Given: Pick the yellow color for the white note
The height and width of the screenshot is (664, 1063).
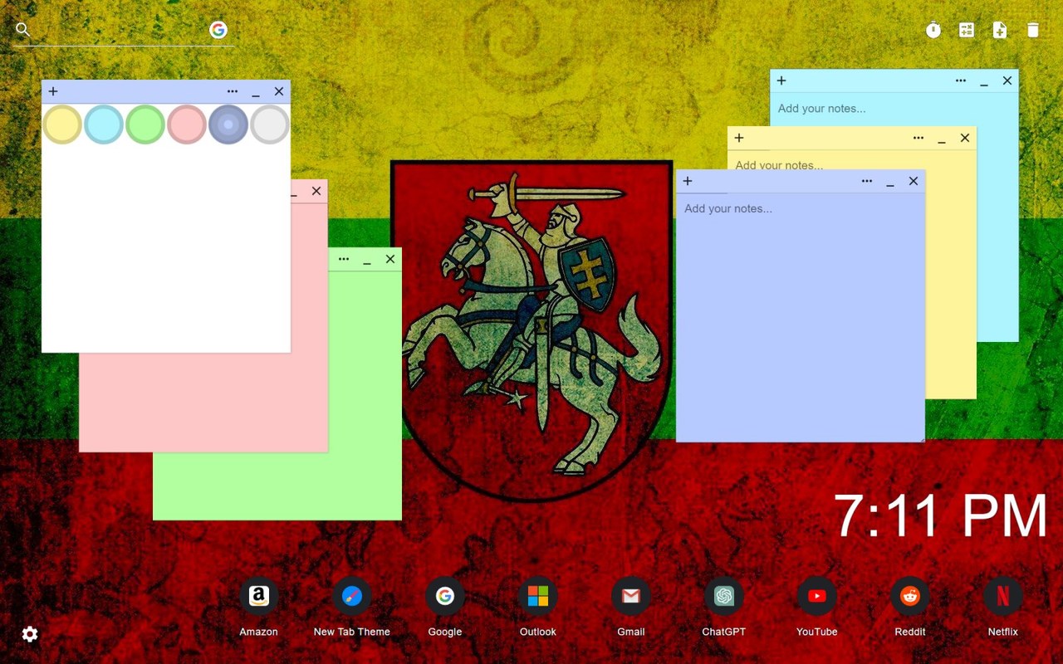Looking at the screenshot, I should pyautogui.click(x=62, y=124).
